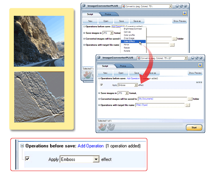Click the embossed mountain preview image
Viewport: 208px width, 178px height.
[39, 97]
